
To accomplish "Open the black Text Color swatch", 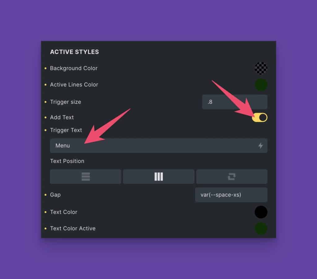I will coord(261,212).
